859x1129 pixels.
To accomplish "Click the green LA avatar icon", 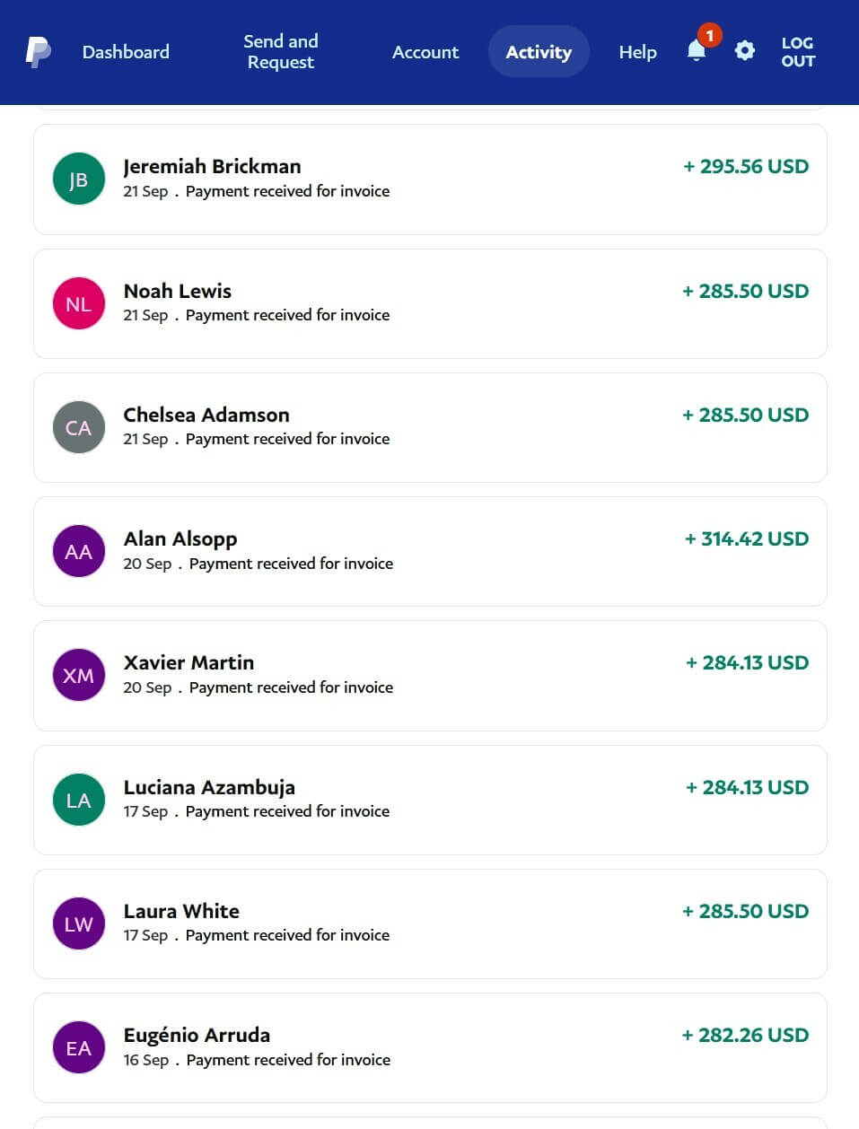I will coord(79,800).
